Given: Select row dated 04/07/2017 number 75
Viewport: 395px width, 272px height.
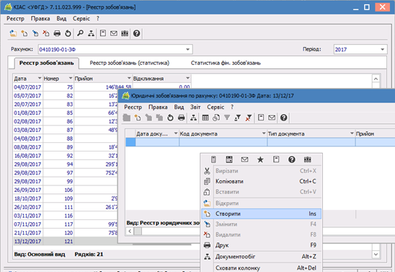Looking at the screenshot, I should pos(102,87).
